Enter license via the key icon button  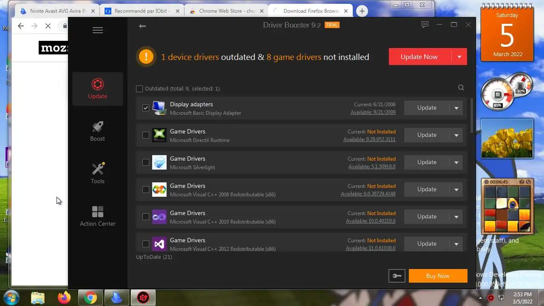pos(397,276)
